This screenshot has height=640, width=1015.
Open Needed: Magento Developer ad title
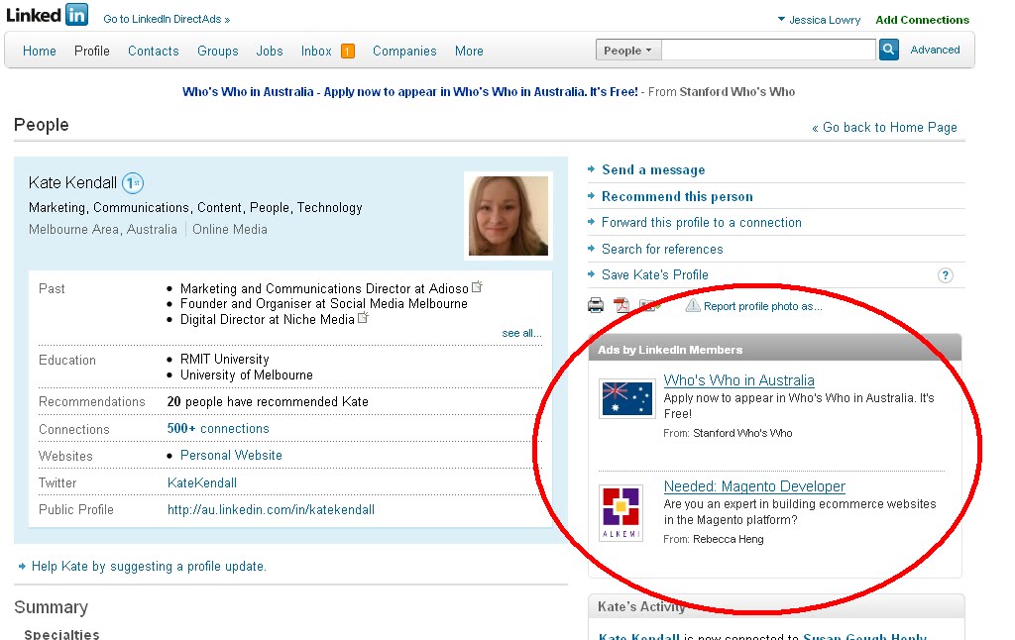click(754, 486)
